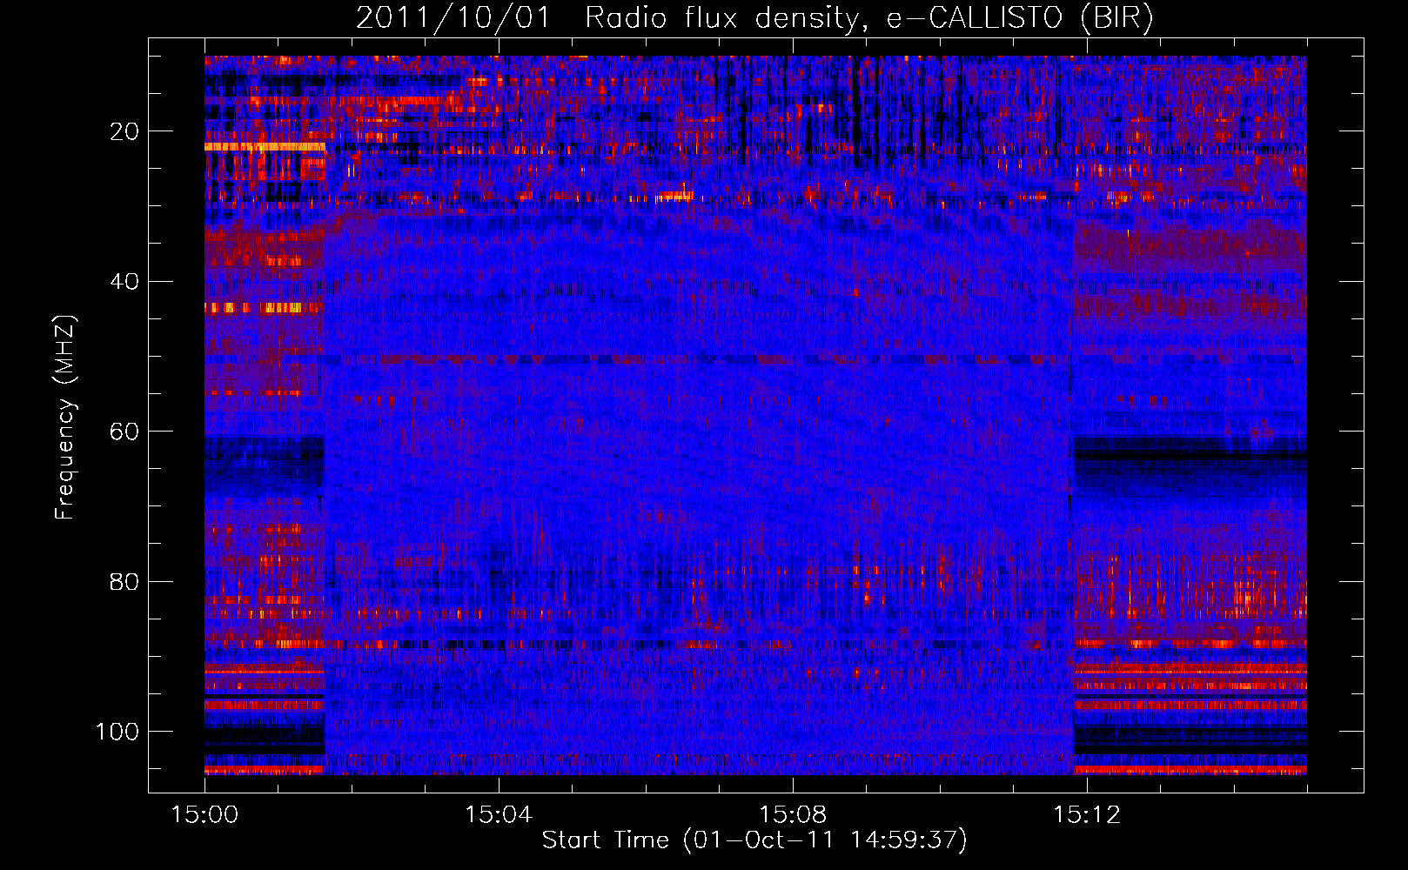
Task: Click the x-axis label 'Start Time (01-Oct-11 14:59:37)'
Action: tap(754, 840)
